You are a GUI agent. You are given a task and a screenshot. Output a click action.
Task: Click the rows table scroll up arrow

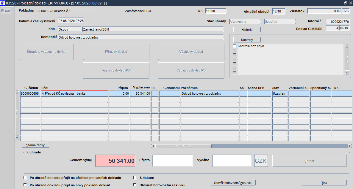(17, 93)
